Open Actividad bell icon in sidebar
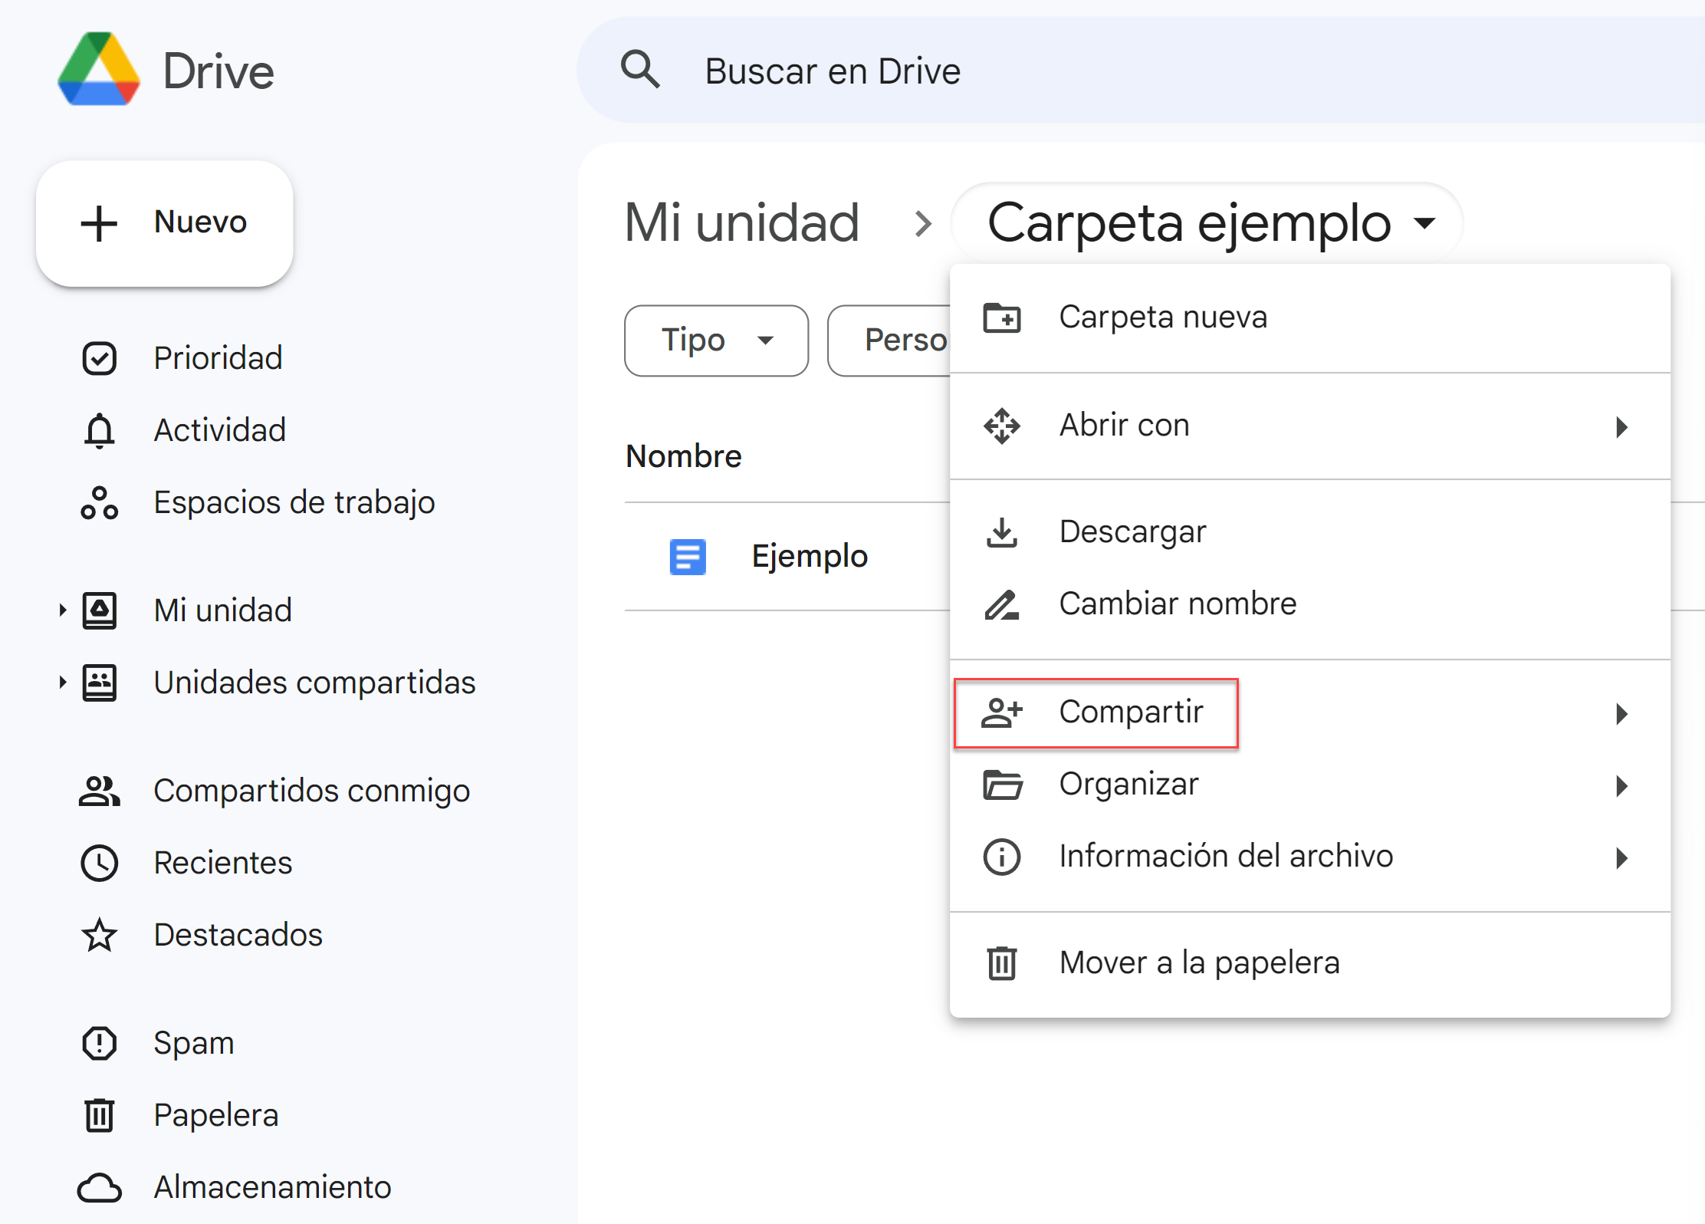The image size is (1705, 1224). [x=100, y=430]
